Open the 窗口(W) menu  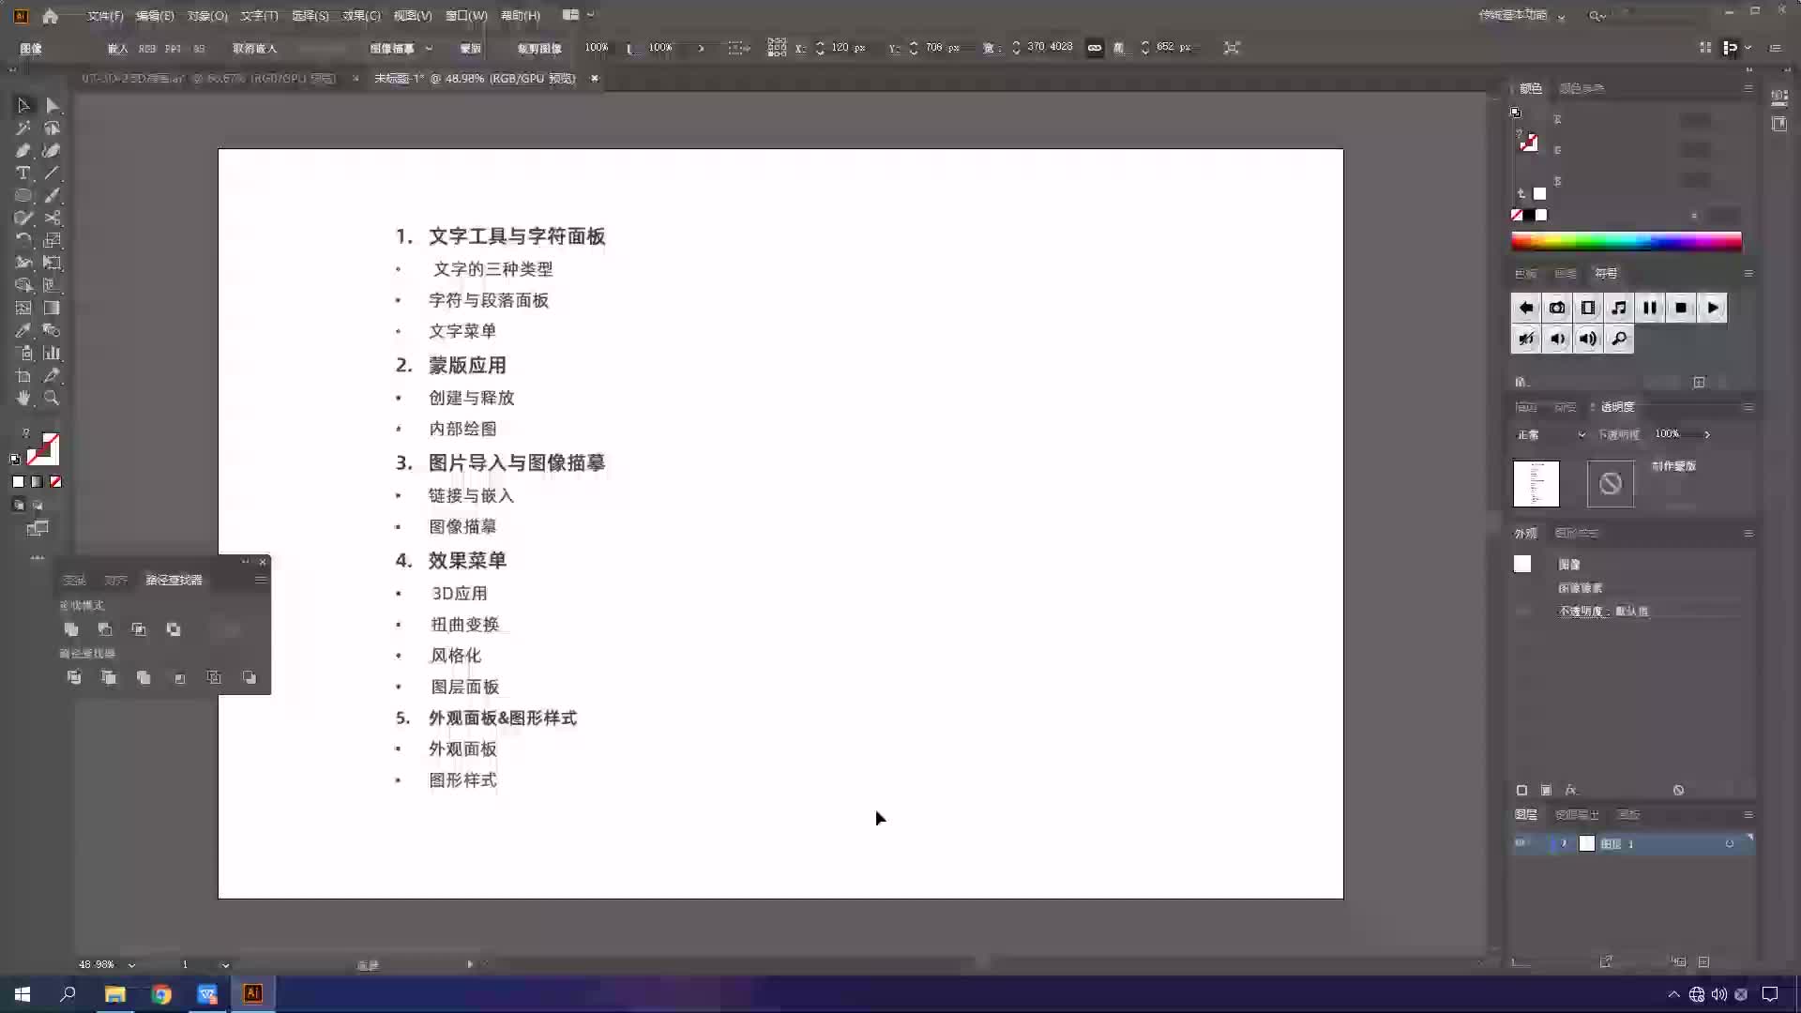pos(466,16)
